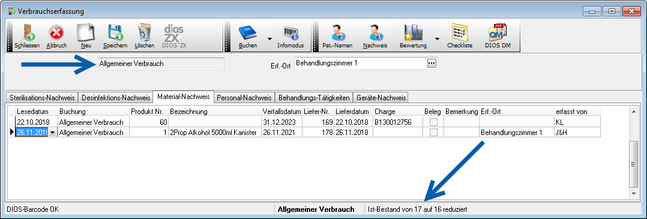Click the charge cell B130012756
Viewport: 647px width, 219px height.
click(398, 122)
